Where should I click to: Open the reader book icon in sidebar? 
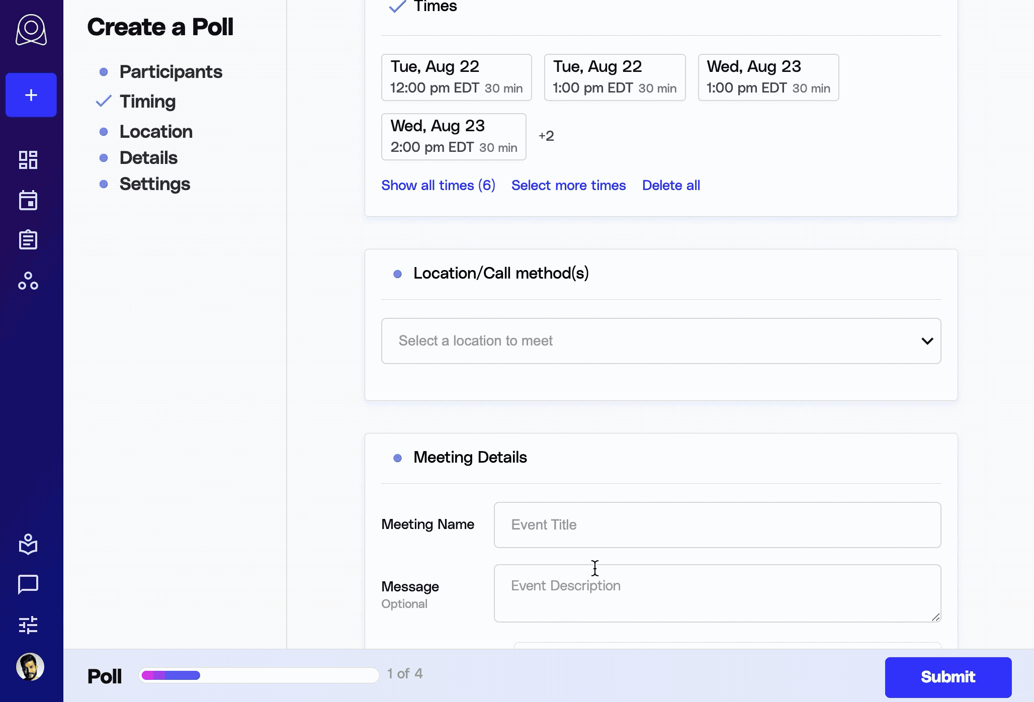click(28, 544)
